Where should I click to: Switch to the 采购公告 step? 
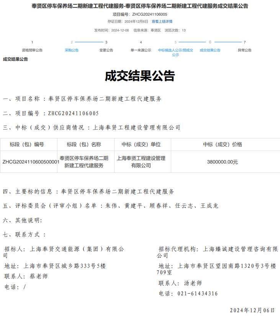[x=72, y=50]
